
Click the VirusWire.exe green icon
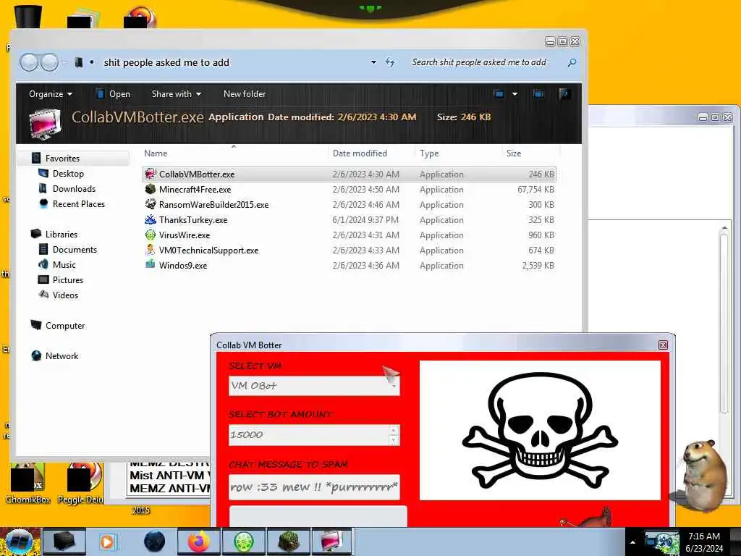point(151,235)
